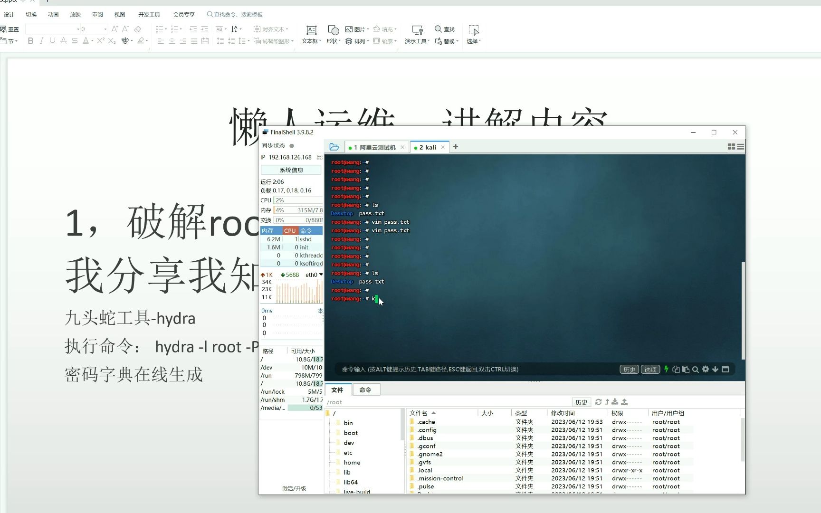The image size is (821, 513).
Task: Switch FinalShell to grid tab layout
Action: coord(731,147)
